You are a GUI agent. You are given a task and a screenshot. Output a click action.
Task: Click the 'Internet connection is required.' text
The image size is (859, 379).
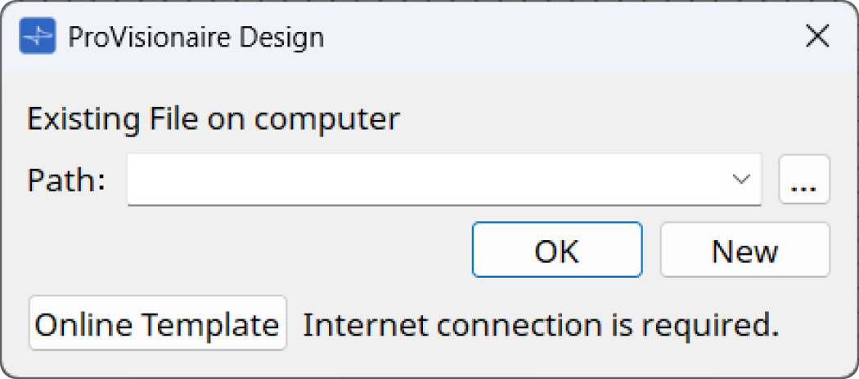click(x=541, y=325)
